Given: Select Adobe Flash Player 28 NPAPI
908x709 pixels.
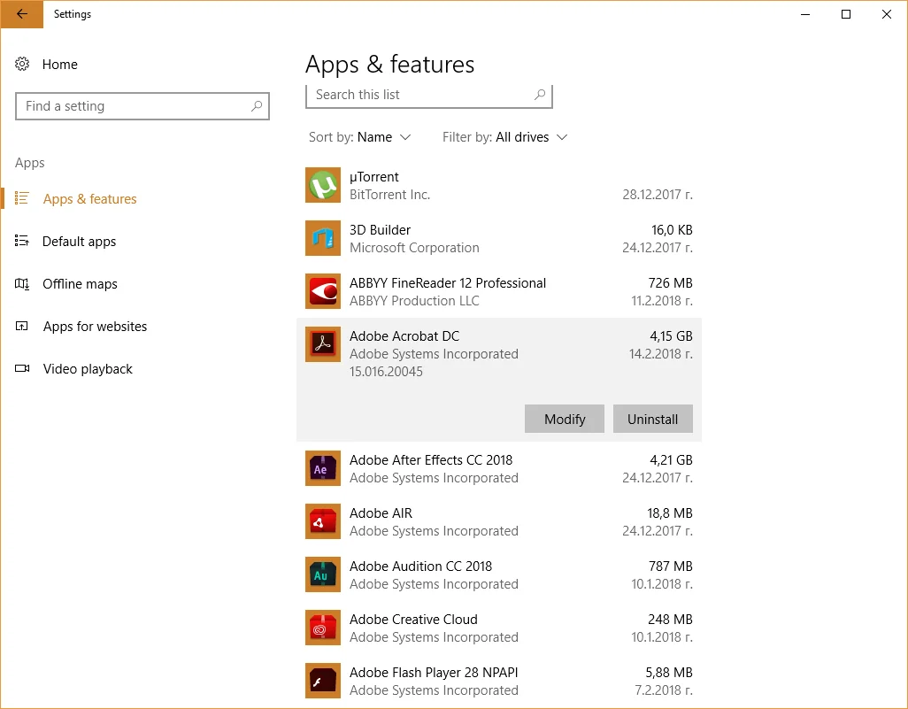Looking at the screenshot, I should [434, 673].
